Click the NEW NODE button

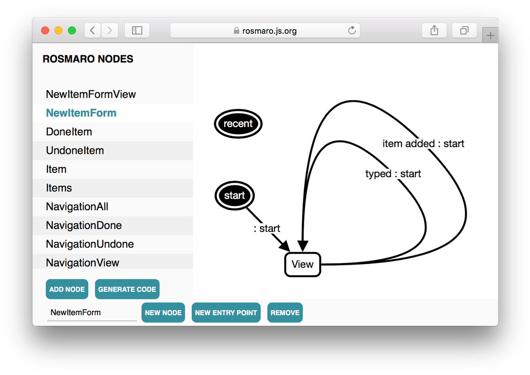click(x=163, y=313)
